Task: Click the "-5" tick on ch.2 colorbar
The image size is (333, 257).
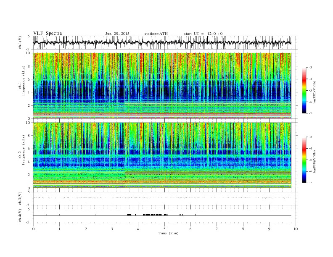Action: tap(310, 160)
